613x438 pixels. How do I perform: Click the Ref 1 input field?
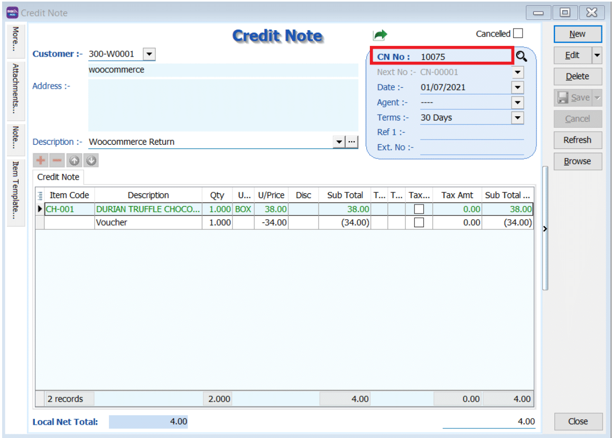click(471, 133)
